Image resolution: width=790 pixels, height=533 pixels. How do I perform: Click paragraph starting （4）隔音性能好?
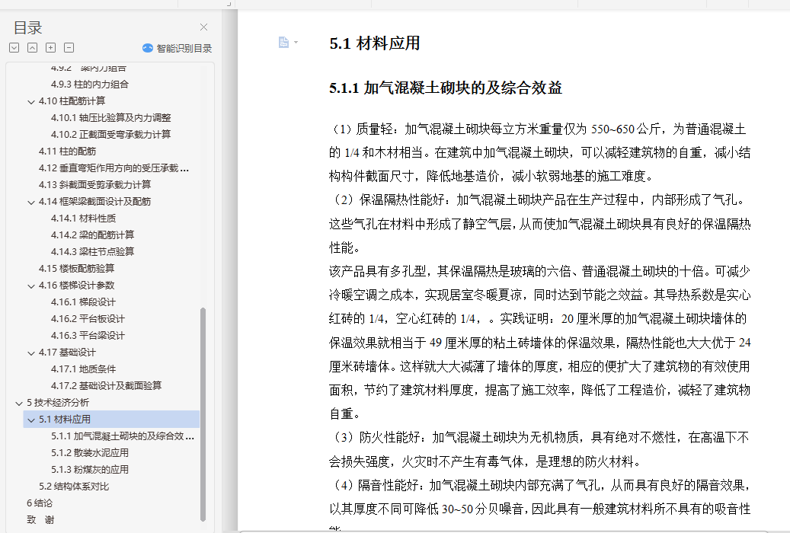(539, 506)
